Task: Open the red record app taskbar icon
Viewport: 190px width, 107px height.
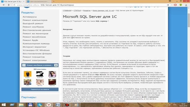Action: pyautogui.click(x=67, y=105)
